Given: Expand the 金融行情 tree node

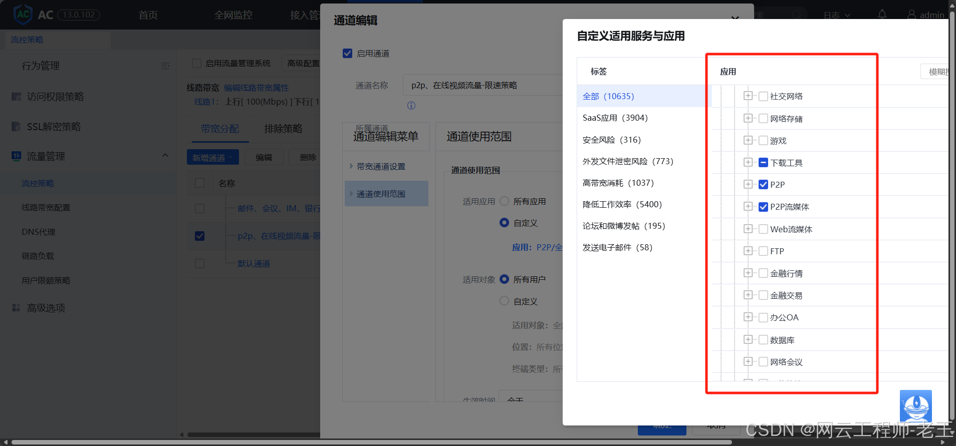Looking at the screenshot, I should tap(748, 273).
